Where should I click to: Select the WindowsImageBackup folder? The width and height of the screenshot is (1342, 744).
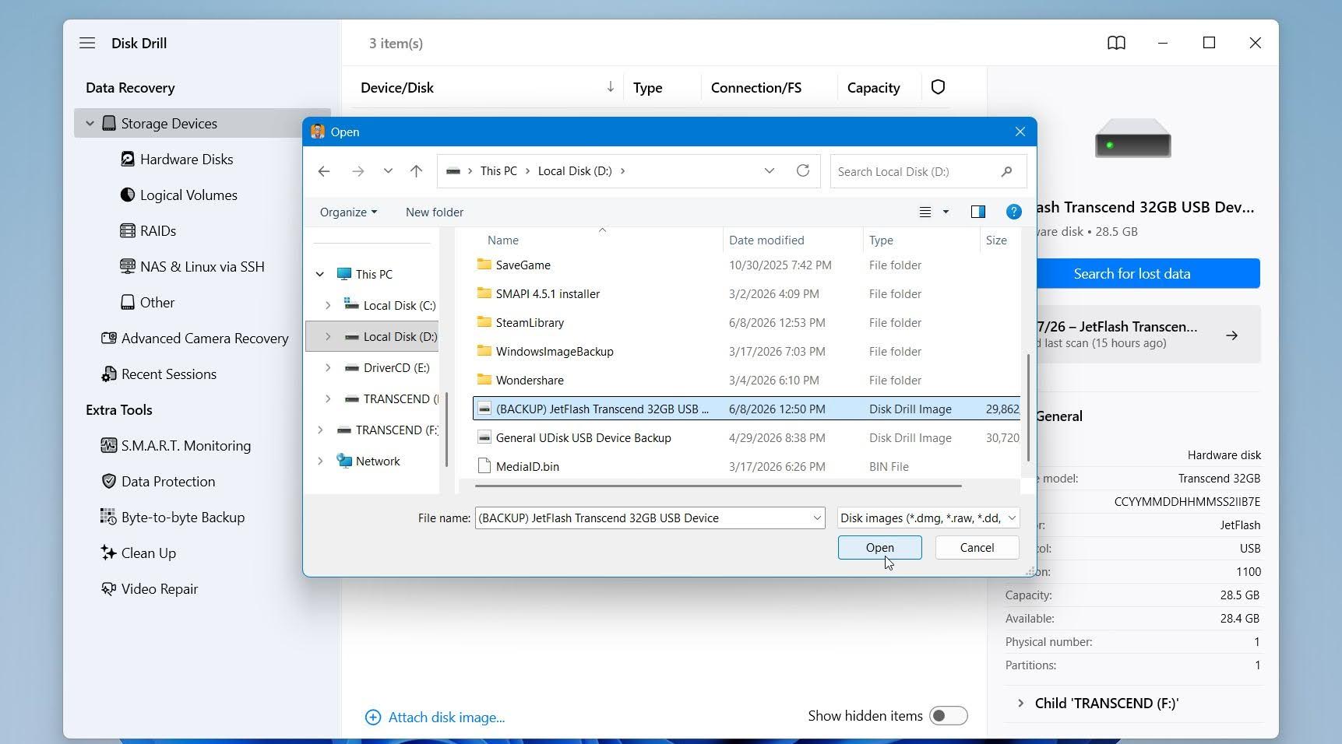(x=746, y=351)
